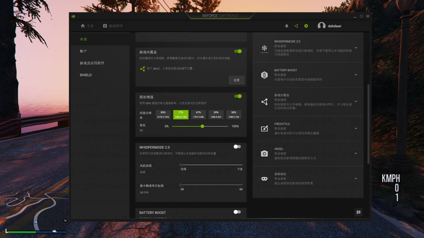This screenshot has width=424, height=238.
Task: Click the WHISPERMODE 2.0 settings section title
Action: coord(155,147)
